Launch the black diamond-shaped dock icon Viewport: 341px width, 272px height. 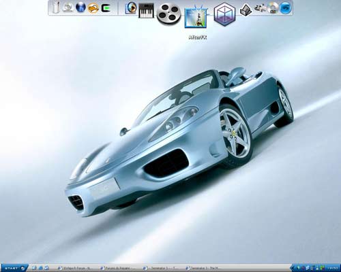pos(246,10)
